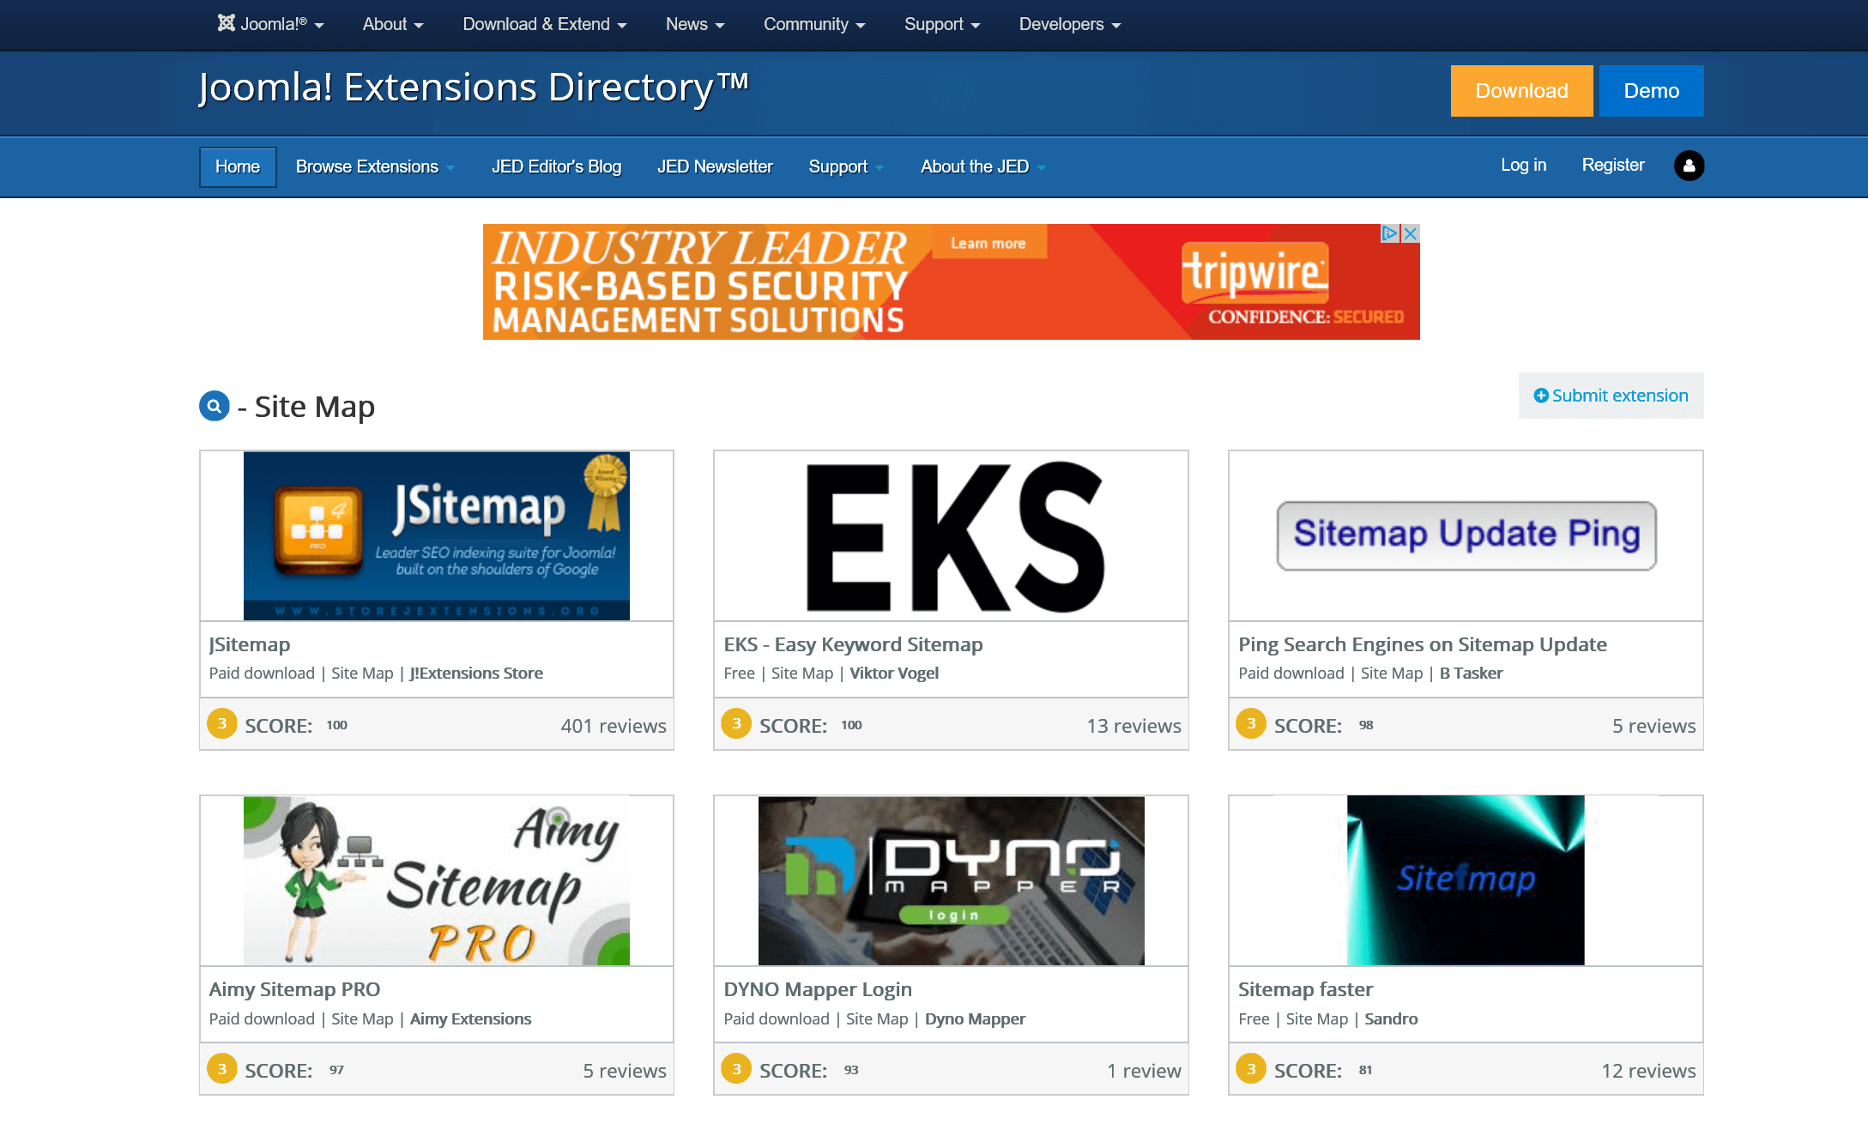1868x1136 pixels.
Task: Click the AdChoices icon on the tripwire ad
Action: [1390, 233]
